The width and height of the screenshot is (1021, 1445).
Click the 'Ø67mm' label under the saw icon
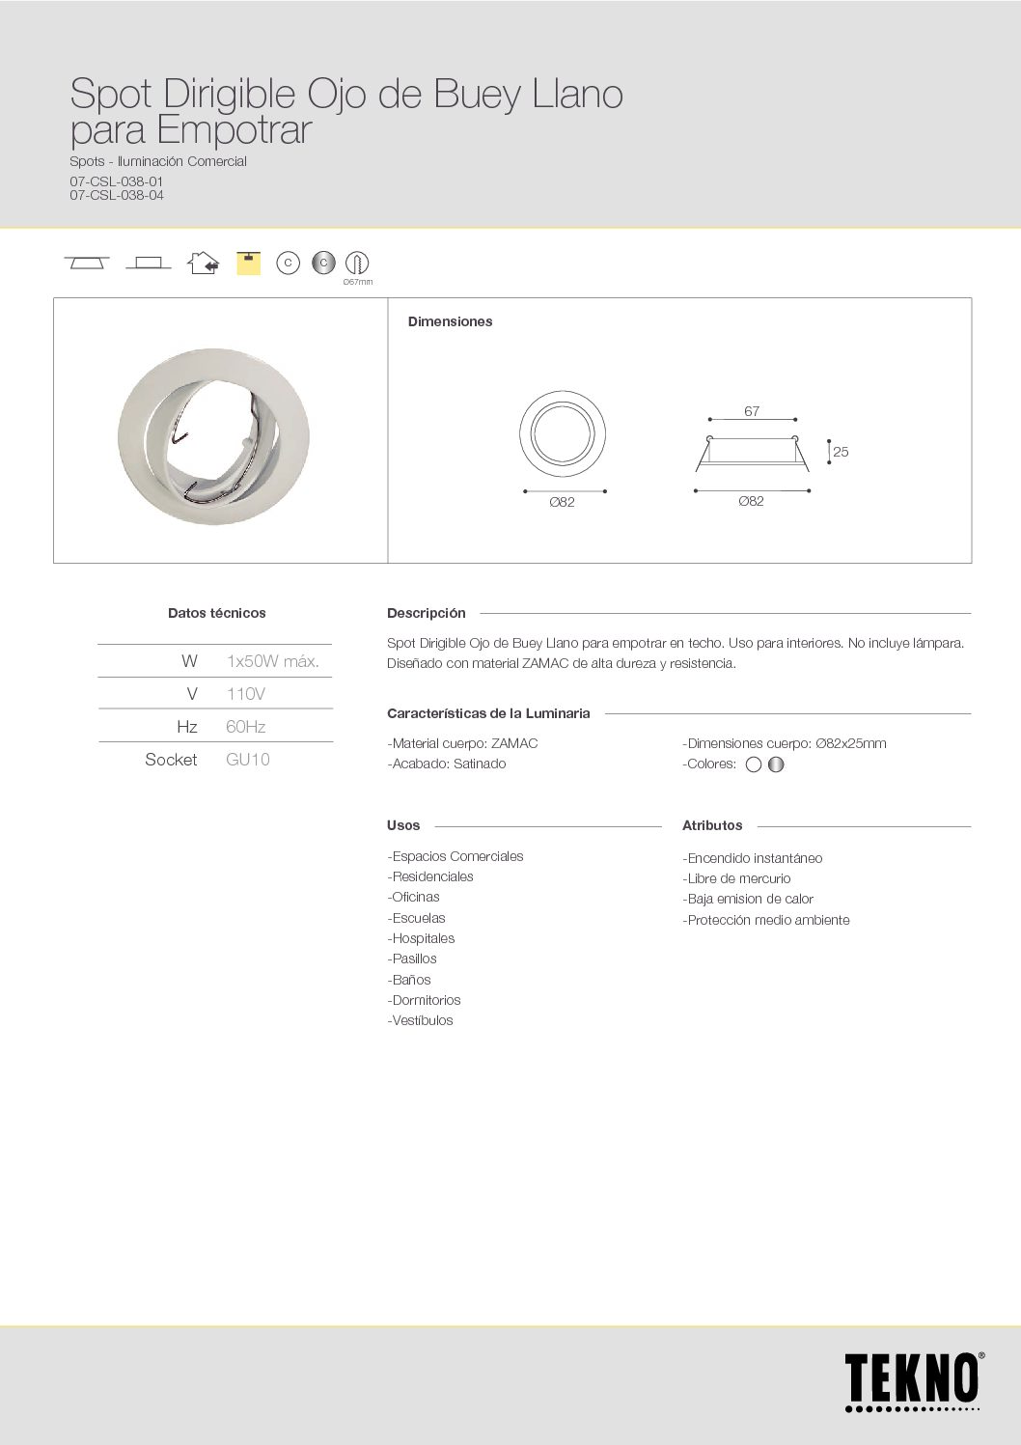coord(358,282)
